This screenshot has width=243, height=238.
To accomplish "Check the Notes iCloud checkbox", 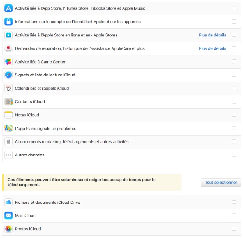I will click(234, 115).
